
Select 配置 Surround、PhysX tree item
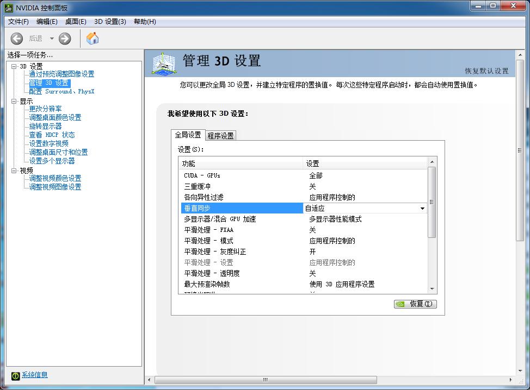coord(61,92)
